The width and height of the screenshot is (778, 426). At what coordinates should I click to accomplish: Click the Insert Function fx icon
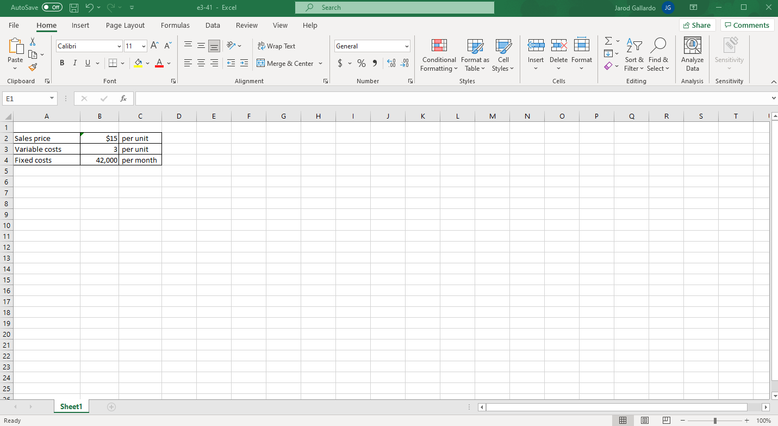[x=123, y=98]
